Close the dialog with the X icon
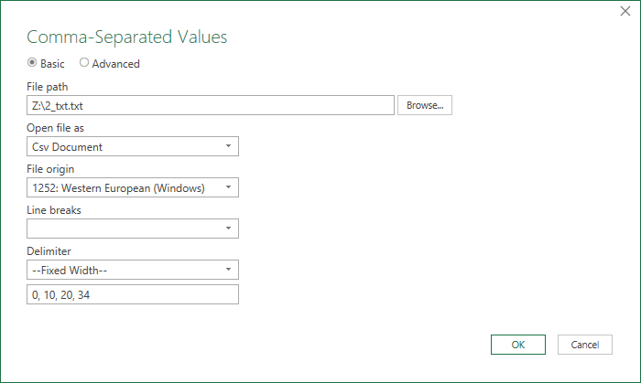This screenshot has height=383, width=641. click(625, 11)
